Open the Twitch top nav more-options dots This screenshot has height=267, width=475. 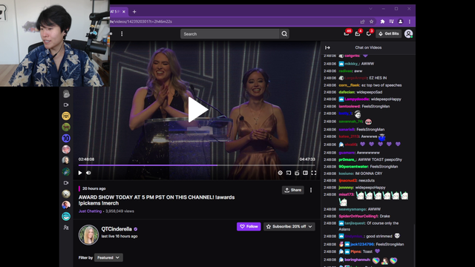tap(122, 34)
